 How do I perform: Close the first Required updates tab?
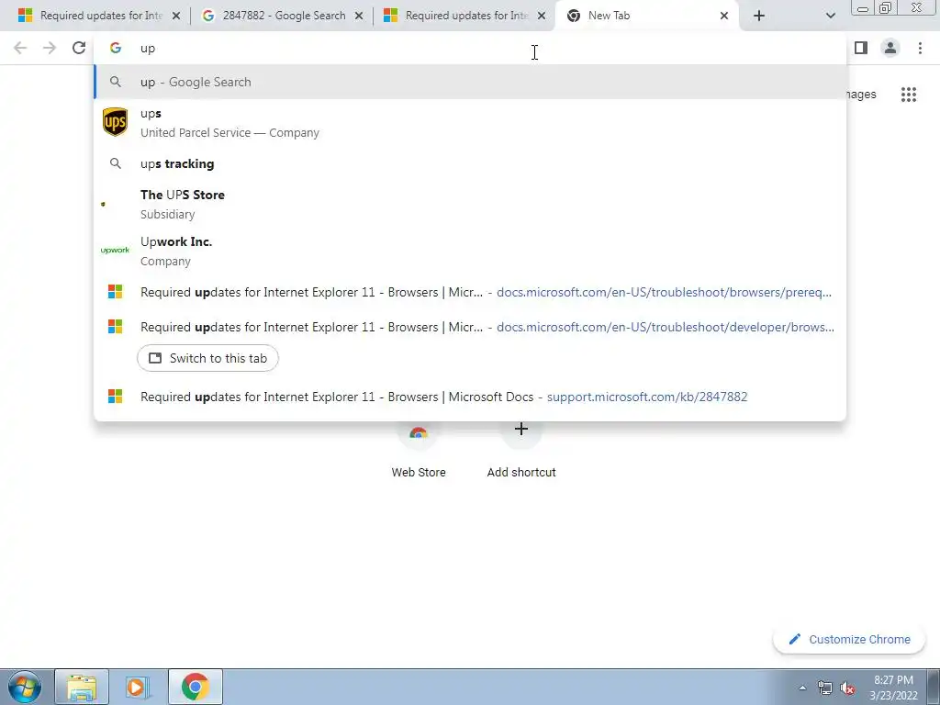[176, 17]
